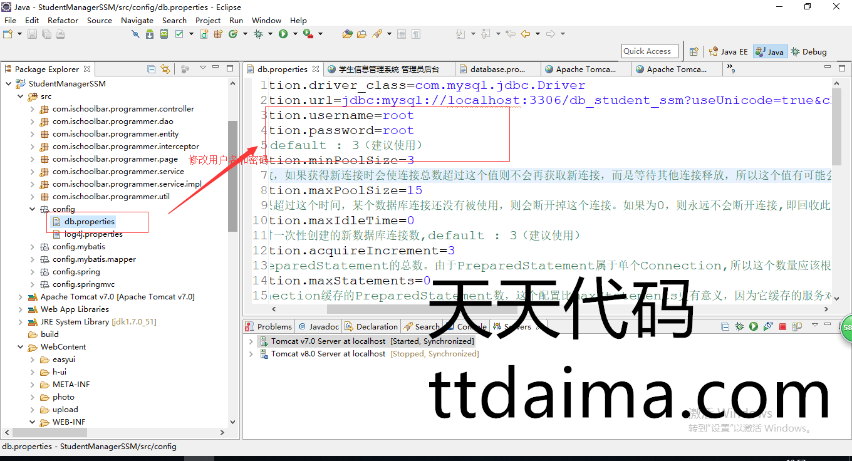Image resolution: width=852 pixels, height=461 pixels.
Task: Open the Refactor menu
Action: (63, 20)
